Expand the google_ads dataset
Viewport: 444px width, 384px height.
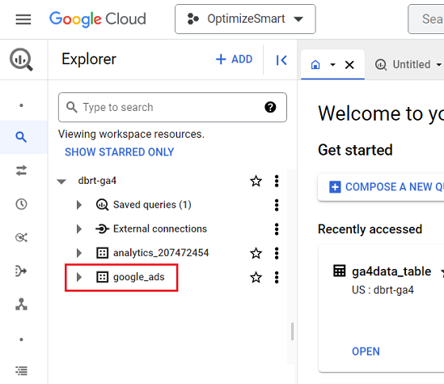tap(79, 277)
